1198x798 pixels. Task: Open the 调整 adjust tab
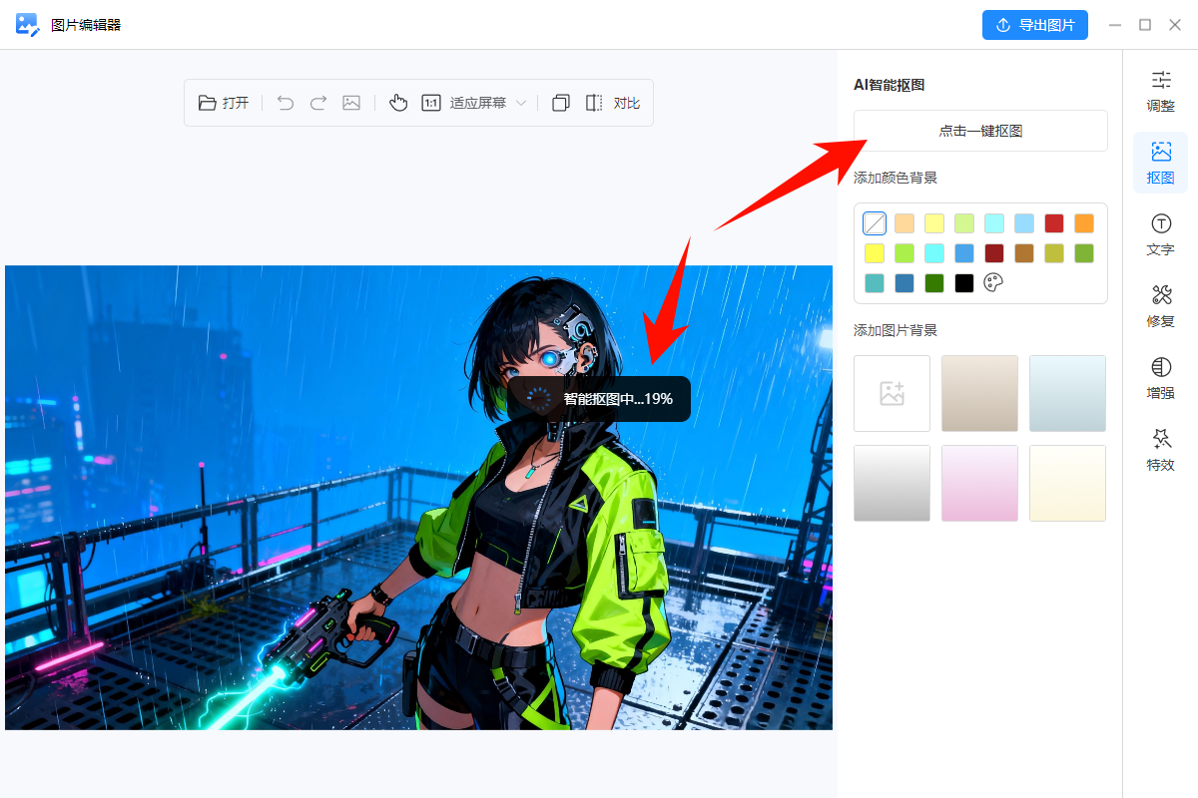[1161, 91]
